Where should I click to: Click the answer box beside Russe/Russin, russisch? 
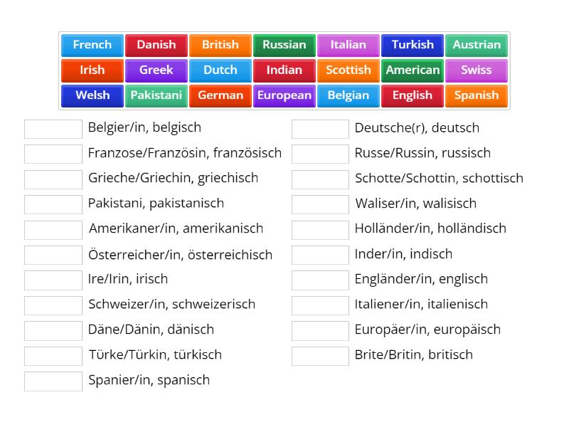pyautogui.click(x=320, y=153)
